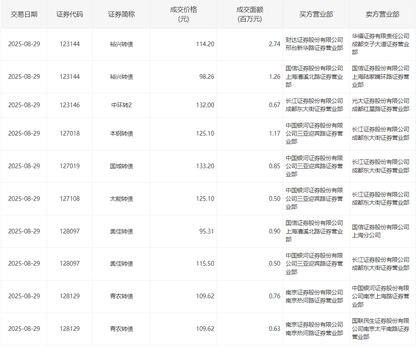Click security code 123146

(69, 105)
